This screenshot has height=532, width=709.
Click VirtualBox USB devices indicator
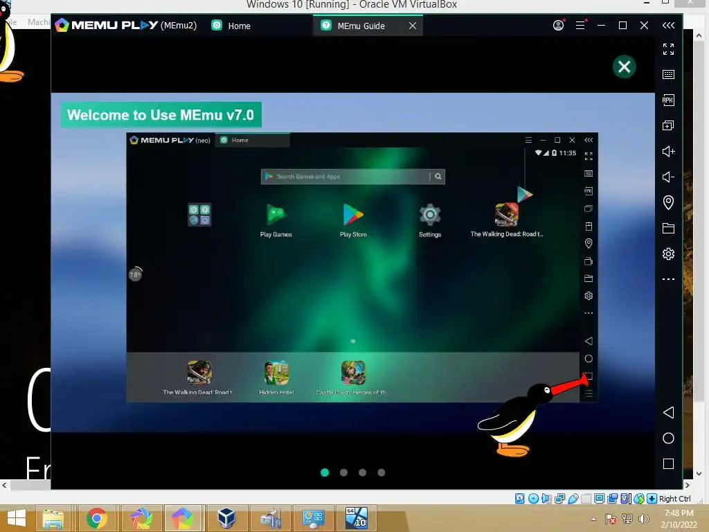[x=573, y=499]
